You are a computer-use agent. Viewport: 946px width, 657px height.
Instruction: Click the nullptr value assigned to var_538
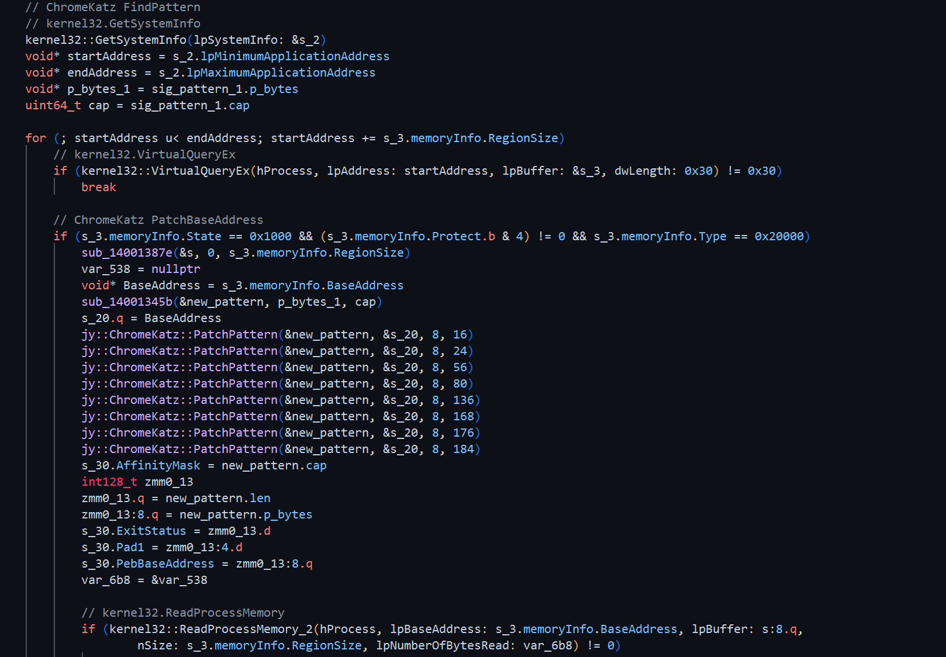coord(175,269)
